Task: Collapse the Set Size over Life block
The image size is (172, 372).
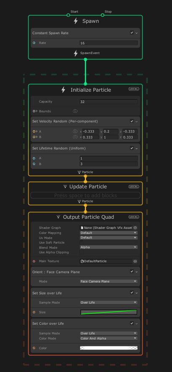Action: (x=137, y=293)
